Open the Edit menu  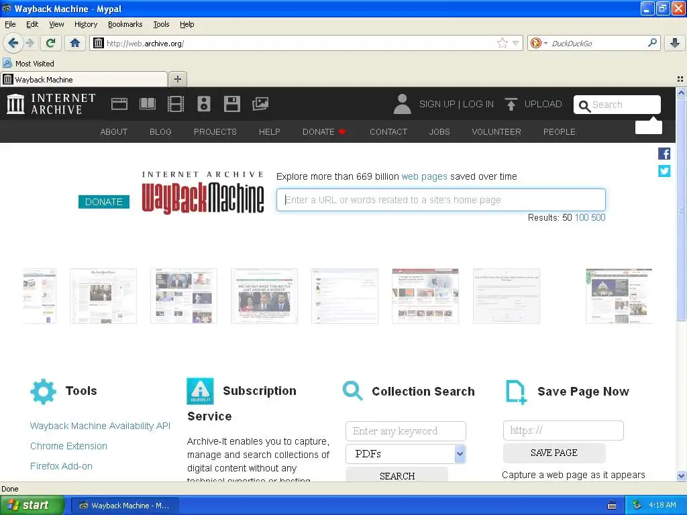32,24
